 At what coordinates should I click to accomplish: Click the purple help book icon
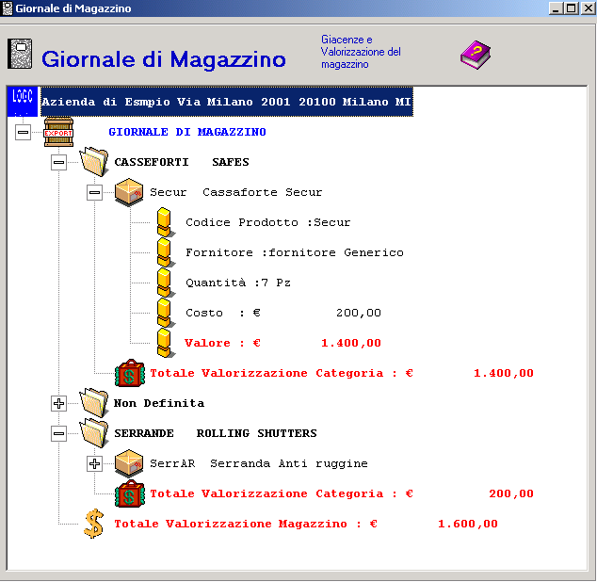(x=476, y=55)
